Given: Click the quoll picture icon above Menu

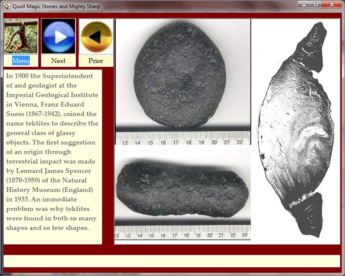Looking at the screenshot, I should [x=21, y=36].
